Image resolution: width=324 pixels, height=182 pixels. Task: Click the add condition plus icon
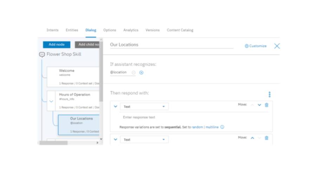141,73
